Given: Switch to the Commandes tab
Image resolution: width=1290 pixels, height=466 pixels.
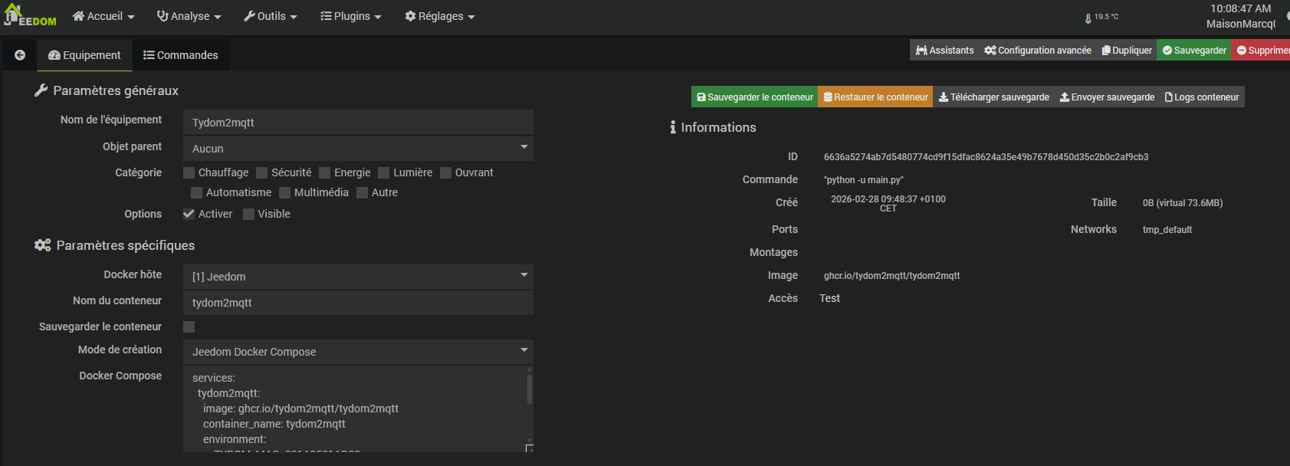Looking at the screenshot, I should [x=181, y=55].
